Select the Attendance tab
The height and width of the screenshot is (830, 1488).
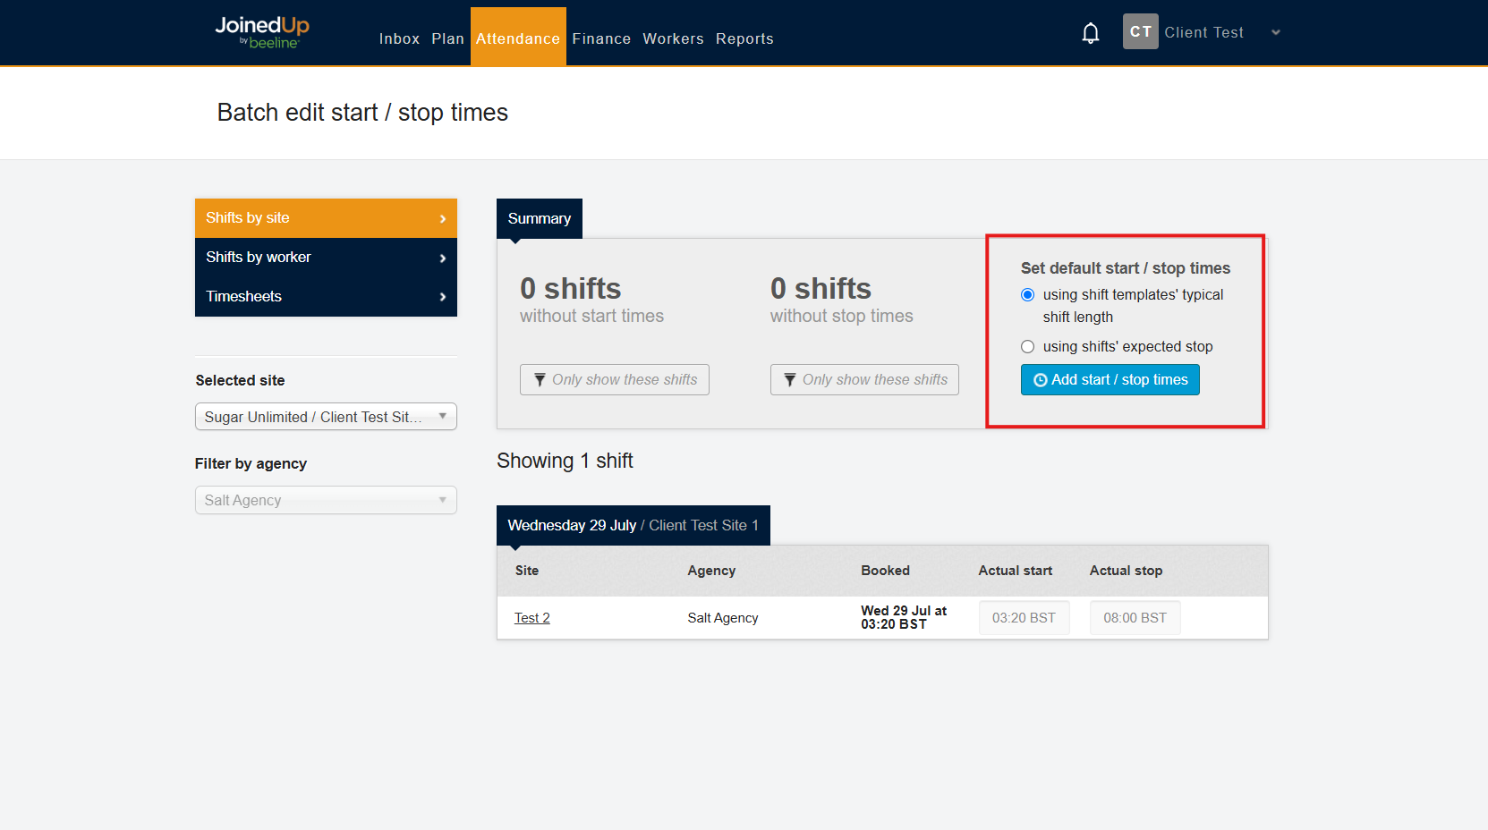[x=518, y=37]
